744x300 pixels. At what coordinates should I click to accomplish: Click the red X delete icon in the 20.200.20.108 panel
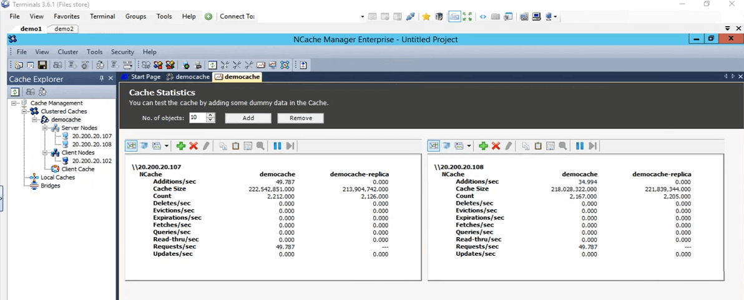pos(496,146)
